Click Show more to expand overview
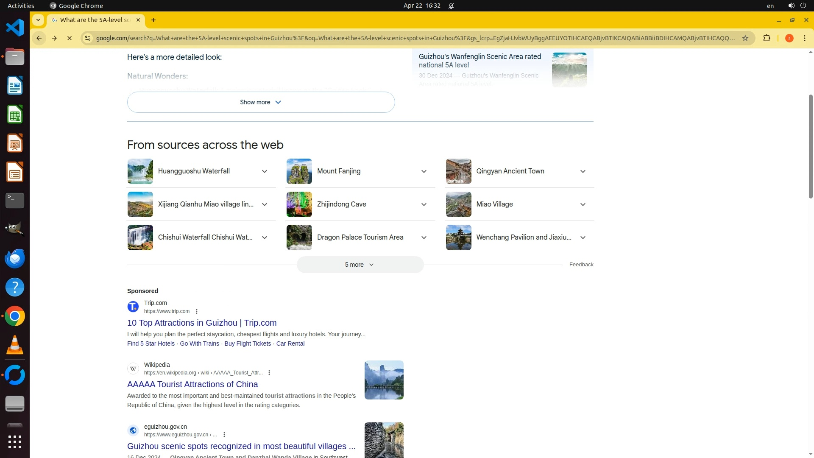 261,102
